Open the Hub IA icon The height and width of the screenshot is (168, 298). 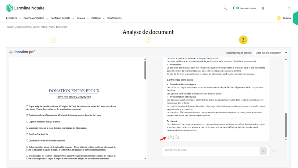pos(279,18)
